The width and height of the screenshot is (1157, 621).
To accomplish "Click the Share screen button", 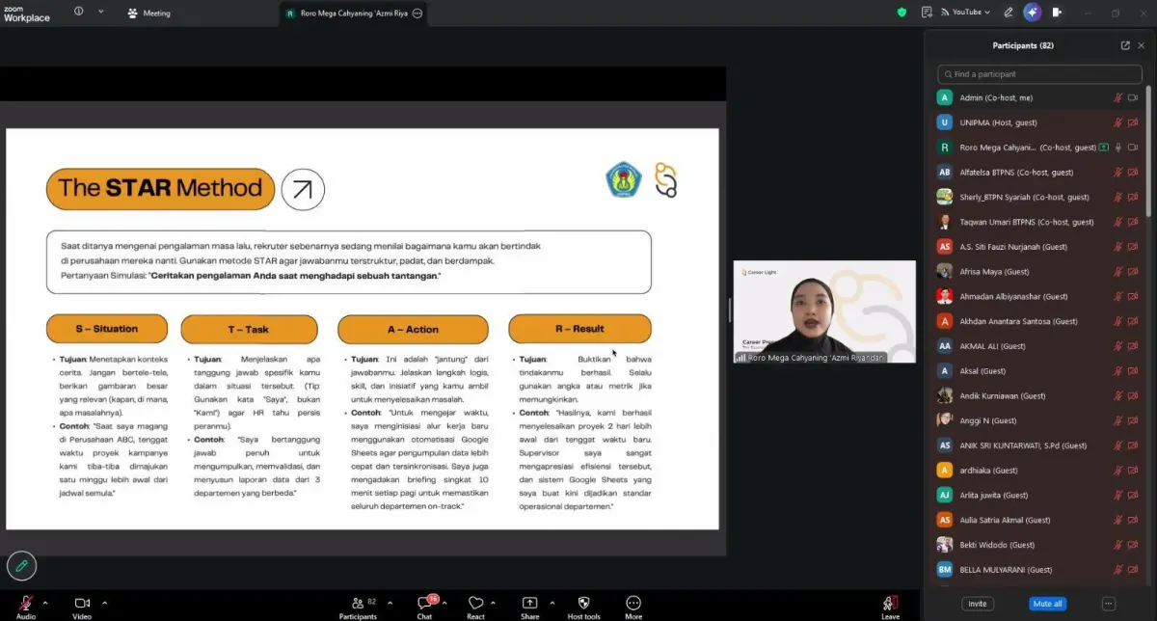I will click(x=529, y=607).
